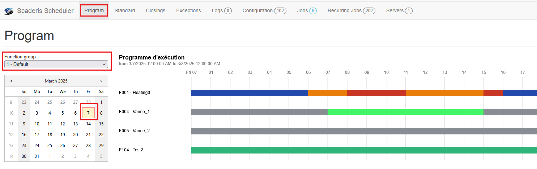The height and width of the screenshot is (169, 537).
Task: Go to previous month in calendar
Action: [11, 81]
